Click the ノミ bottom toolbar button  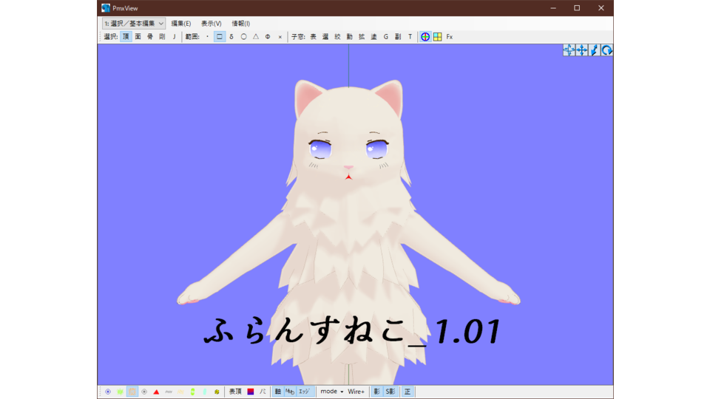click(263, 392)
